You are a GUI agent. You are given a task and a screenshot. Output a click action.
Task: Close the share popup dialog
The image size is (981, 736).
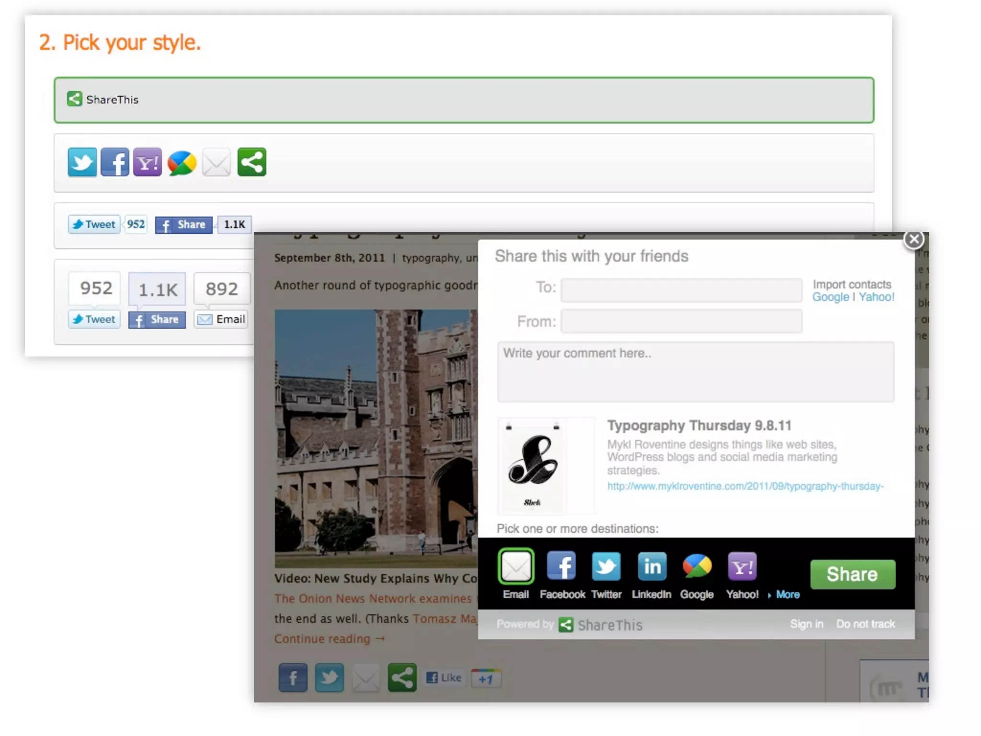point(914,240)
